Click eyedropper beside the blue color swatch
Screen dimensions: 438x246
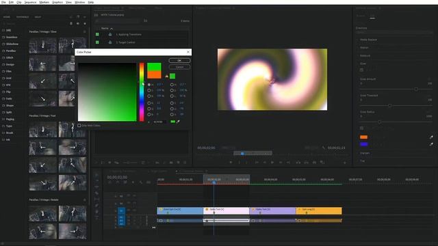click(x=431, y=144)
